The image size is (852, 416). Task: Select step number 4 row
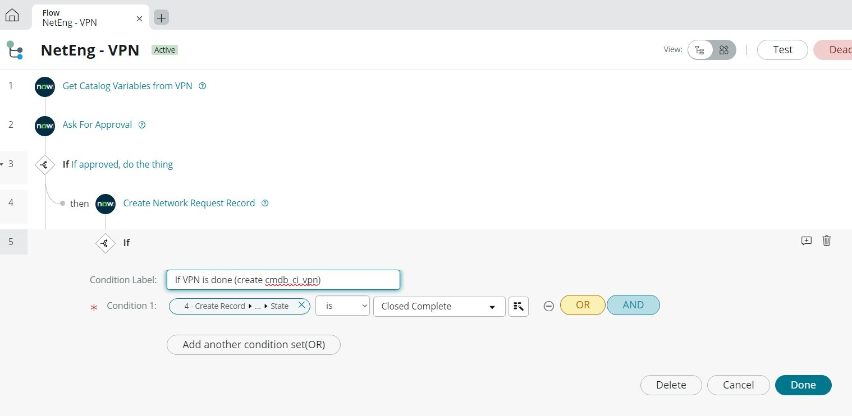point(11,202)
